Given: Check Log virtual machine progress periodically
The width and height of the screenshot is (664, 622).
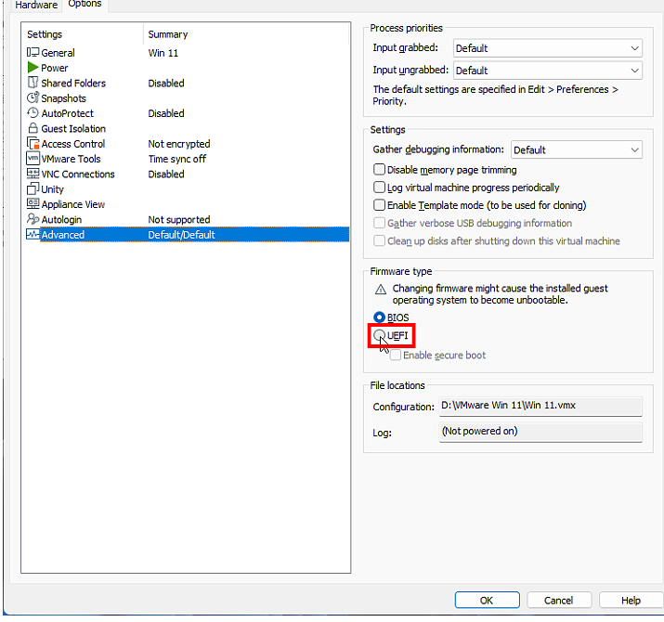Looking at the screenshot, I should (x=379, y=188).
